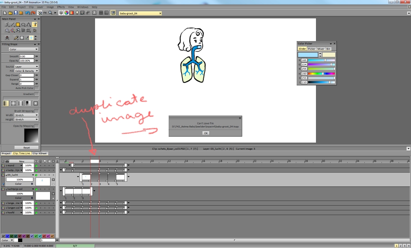The width and height of the screenshot is (411, 248).
Task: Click the Smooth value input field
Action: (27, 56)
